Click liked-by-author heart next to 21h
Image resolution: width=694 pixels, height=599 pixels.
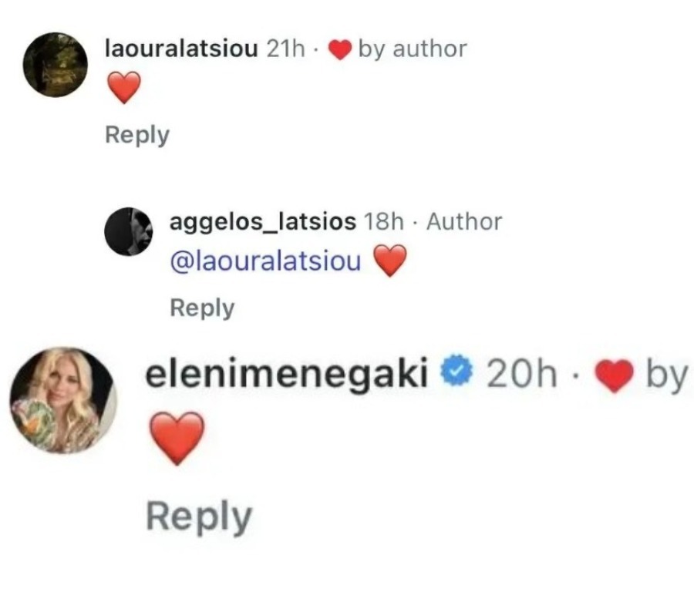(x=339, y=50)
